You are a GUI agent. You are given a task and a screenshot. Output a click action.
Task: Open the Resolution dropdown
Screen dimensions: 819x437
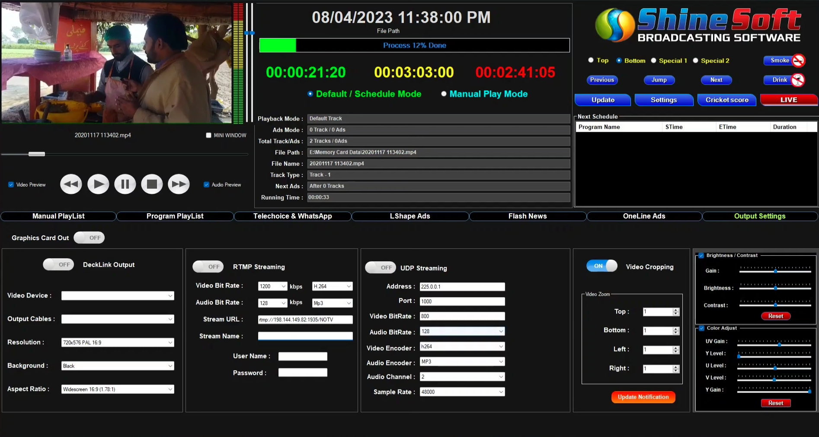pos(170,342)
